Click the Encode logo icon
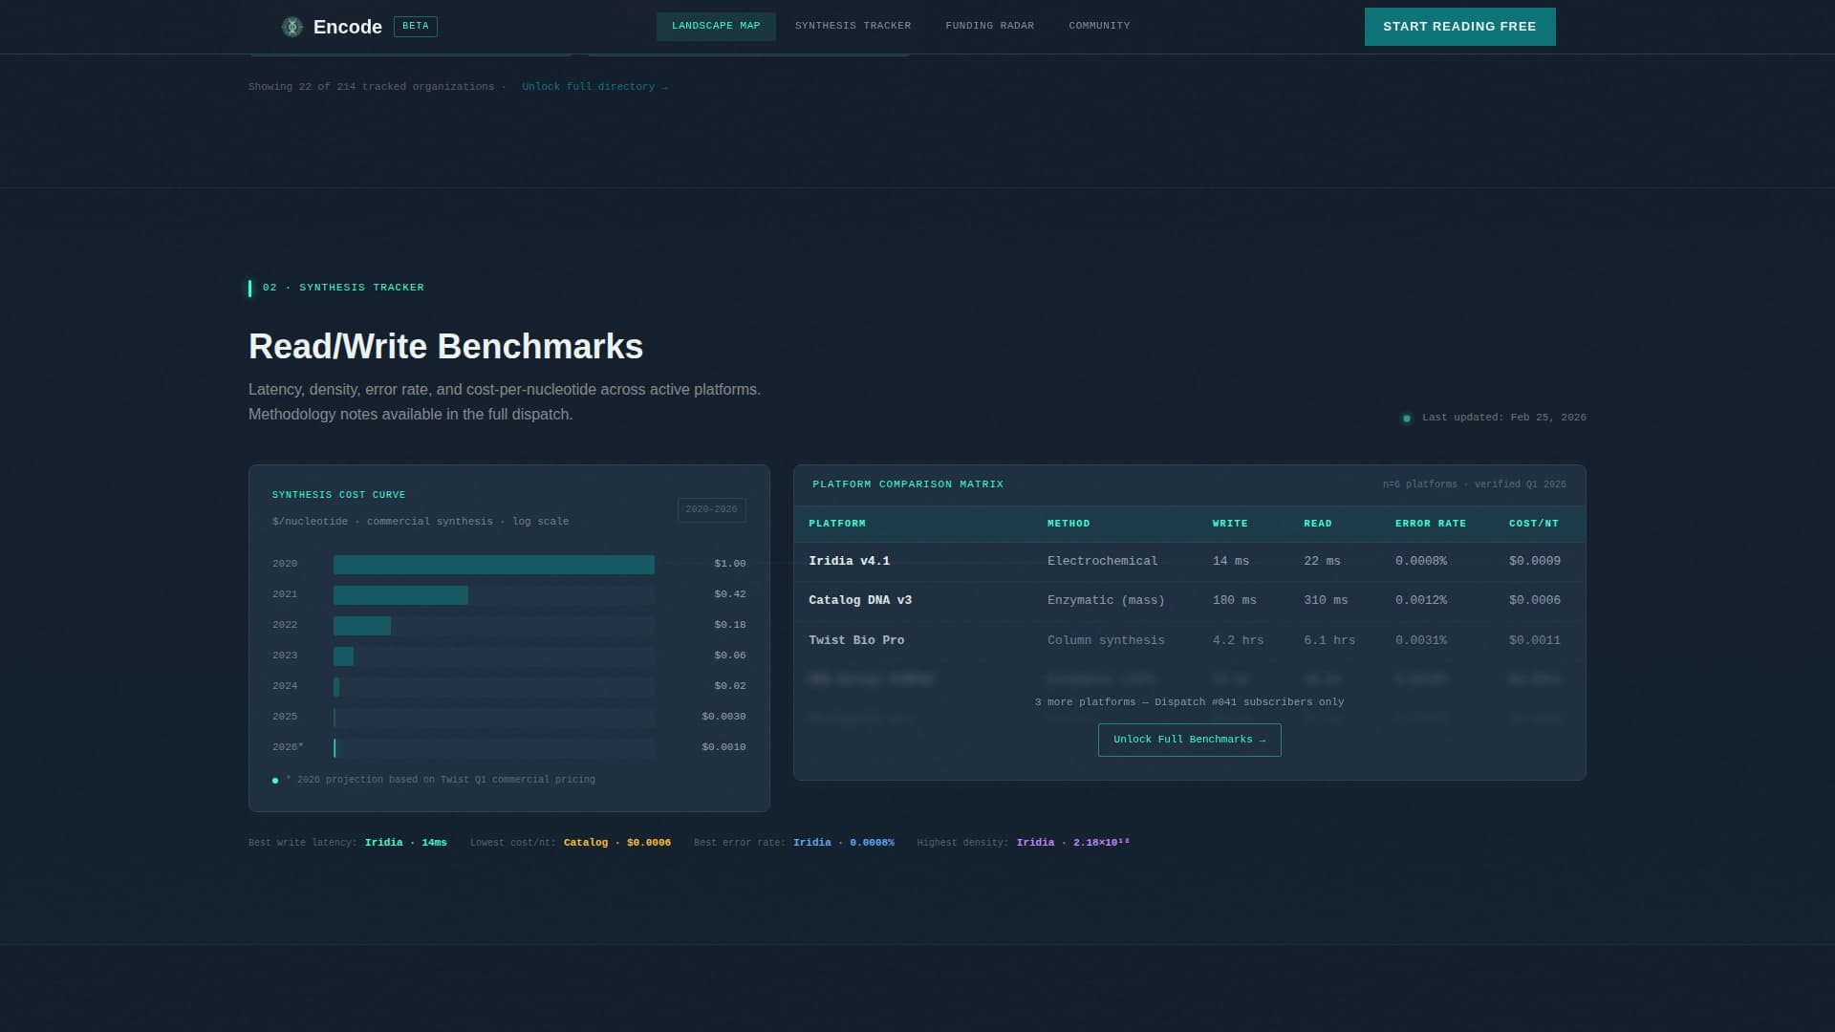This screenshot has height=1032, width=1835. (292, 27)
